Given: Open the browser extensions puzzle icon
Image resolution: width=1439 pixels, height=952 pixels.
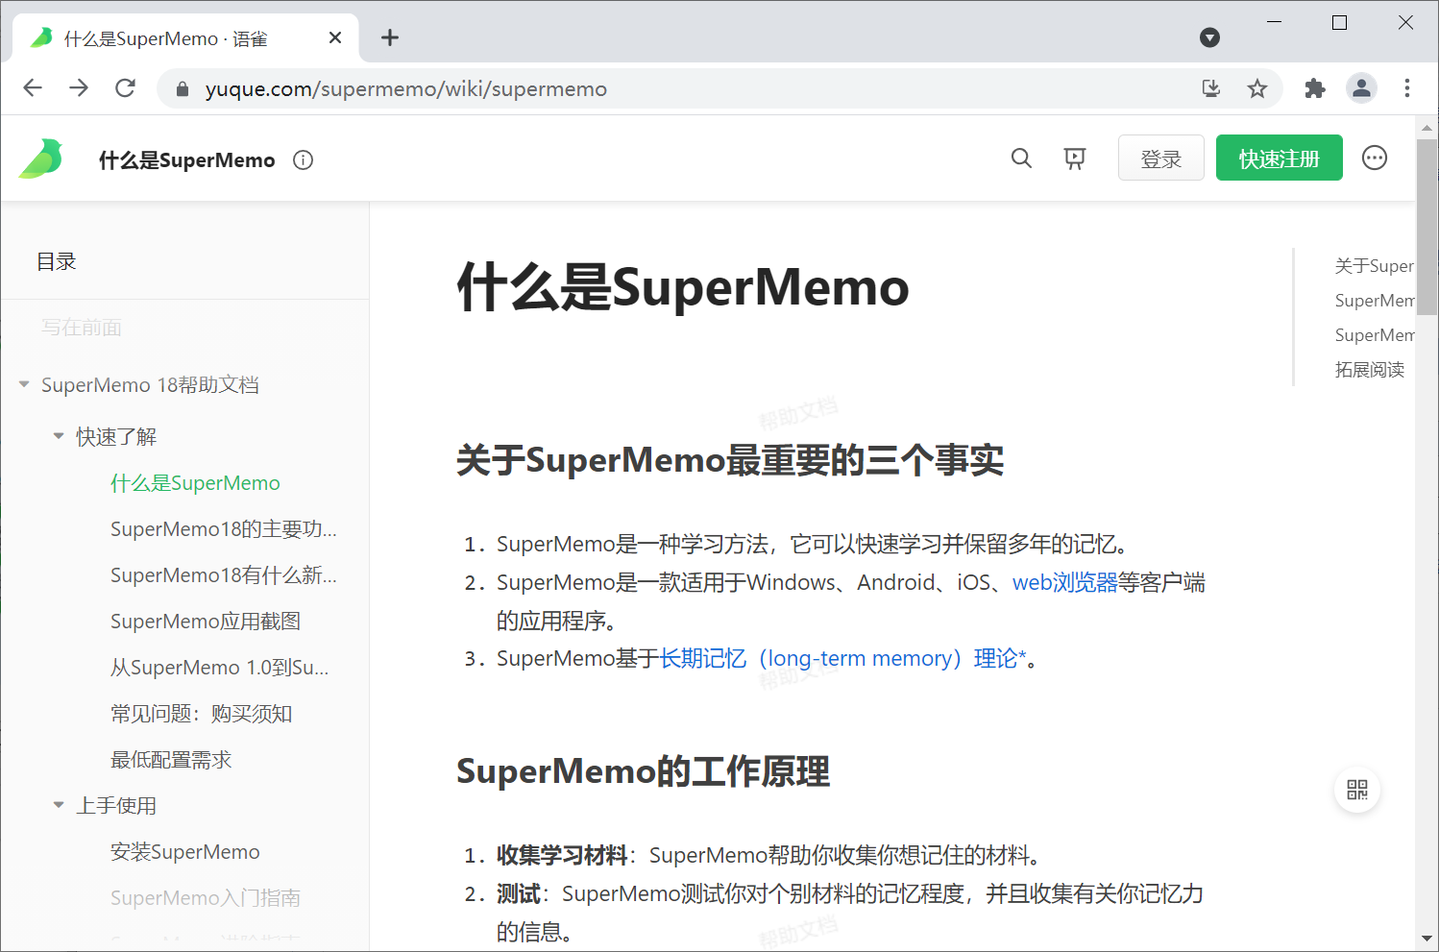Looking at the screenshot, I should pyautogui.click(x=1315, y=88).
